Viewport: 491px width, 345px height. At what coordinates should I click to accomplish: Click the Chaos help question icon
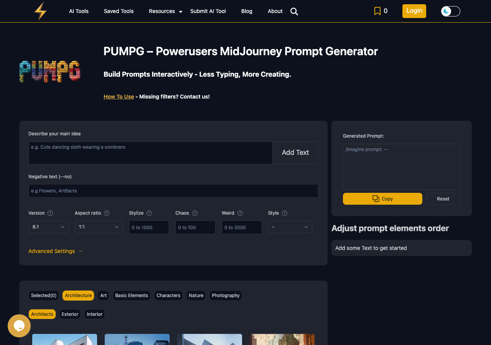coord(195,213)
